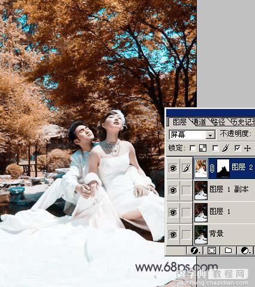Toggle the eye icon for 图层 1
255x287 pixels.
point(173,212)
